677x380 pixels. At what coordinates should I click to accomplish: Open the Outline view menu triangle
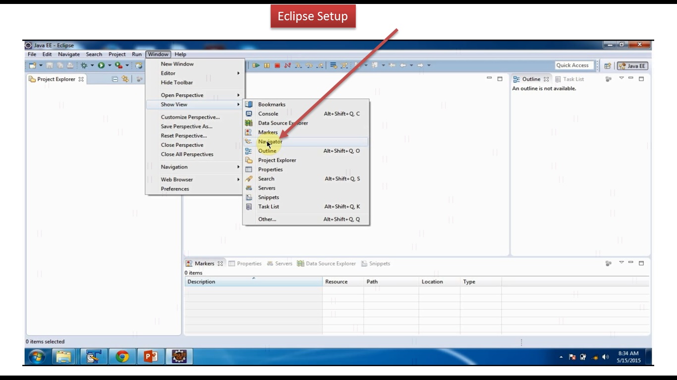pyautogui.click(x=621, y=79)
